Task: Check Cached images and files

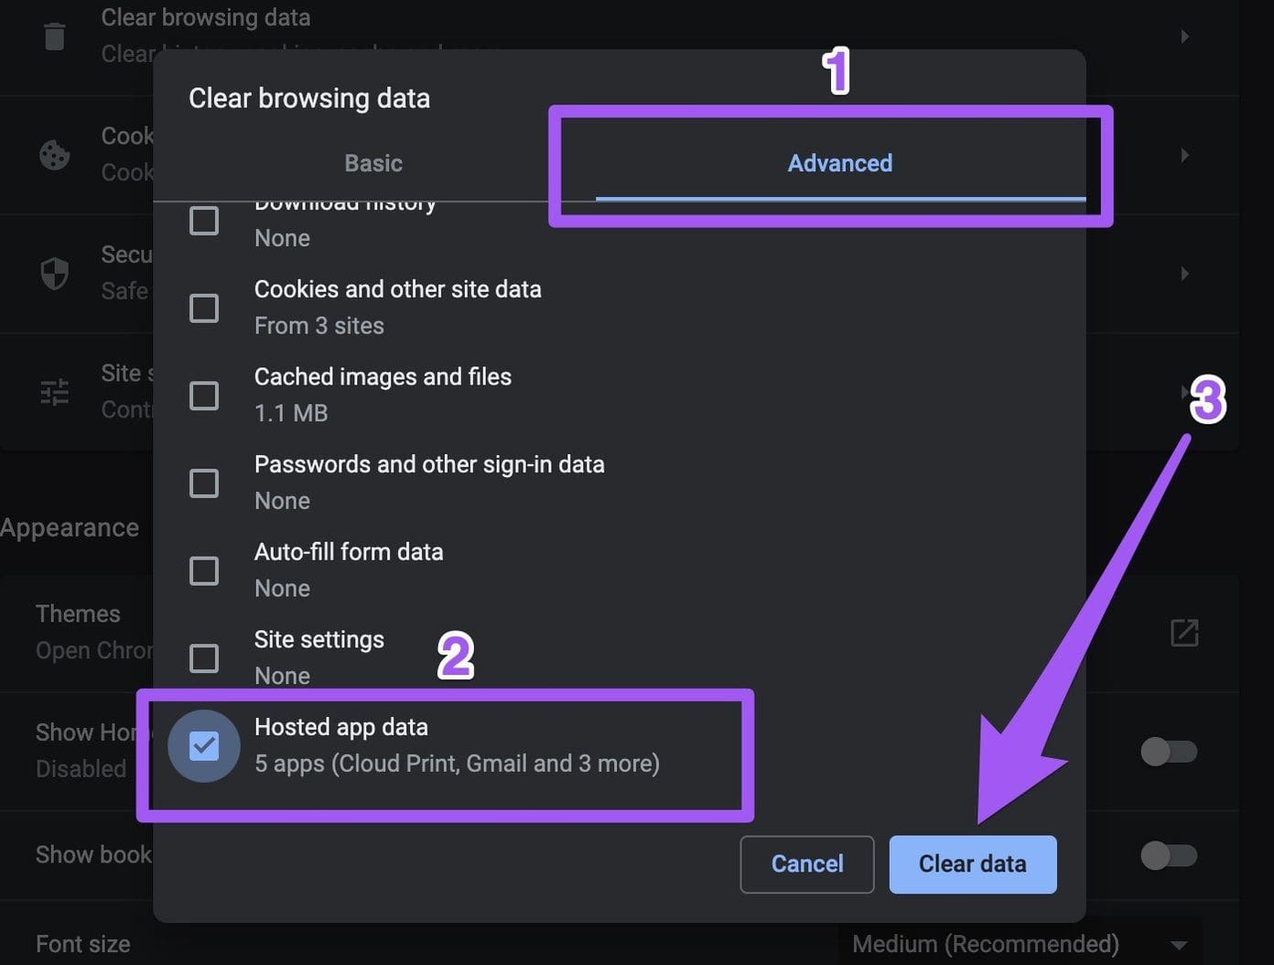Action: tap(204, 396)
